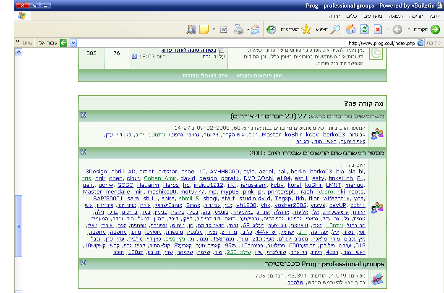444x293 pixels.
Task: Open the profile of user studio dv.d
Action: click(x=255, y=199)
